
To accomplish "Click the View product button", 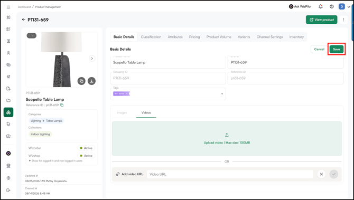I will [321, 20].
